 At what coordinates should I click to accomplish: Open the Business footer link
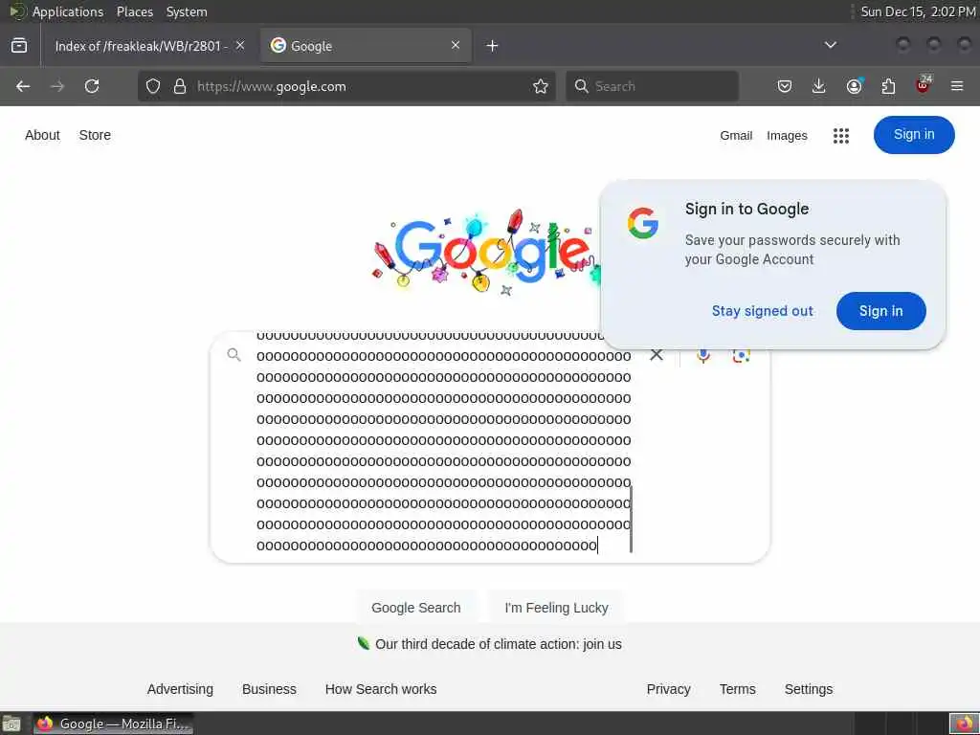point(269,689)
